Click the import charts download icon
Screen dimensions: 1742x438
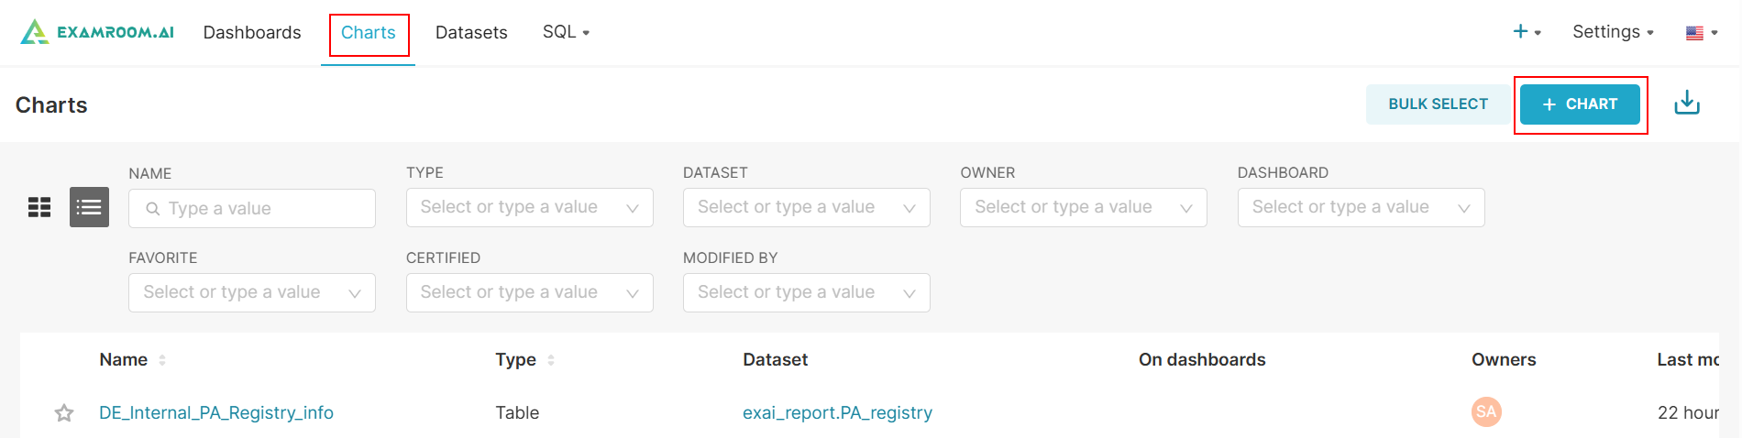pos(1686,104)
